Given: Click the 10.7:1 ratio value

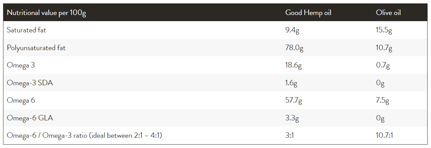Looking at the screenshot, I should click(x=384, y=136).
